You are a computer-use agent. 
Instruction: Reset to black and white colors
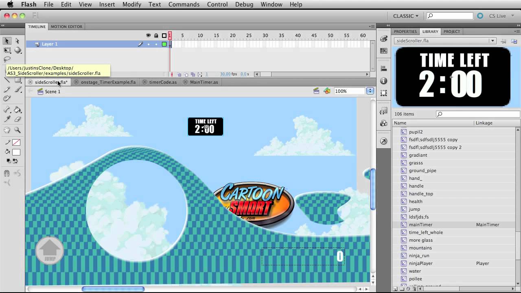pyautogui.click(x=9, y=161)
